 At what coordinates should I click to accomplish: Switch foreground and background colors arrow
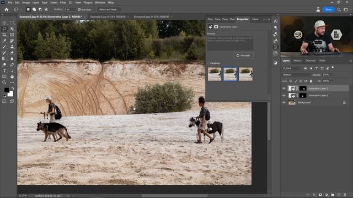(12, 89)
